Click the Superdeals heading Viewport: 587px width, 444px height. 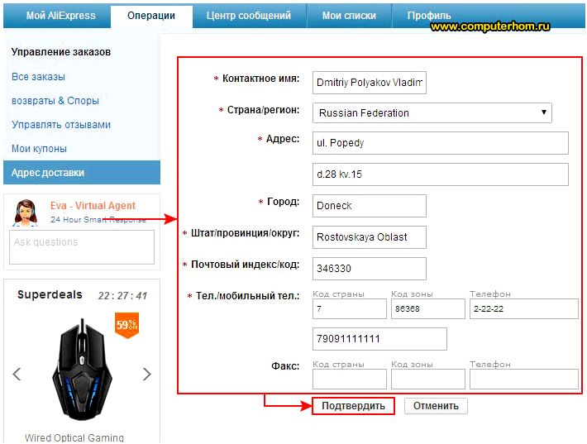(50, 294)
